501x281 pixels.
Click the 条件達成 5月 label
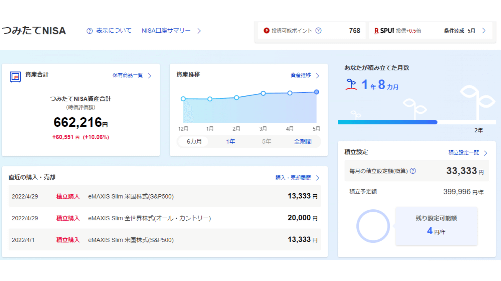click(x=459, y=31)
